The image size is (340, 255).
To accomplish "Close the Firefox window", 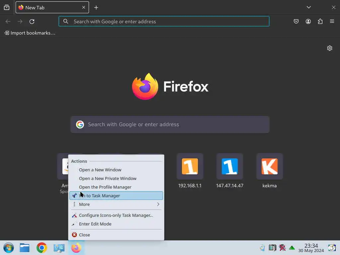I will (333, 7).
